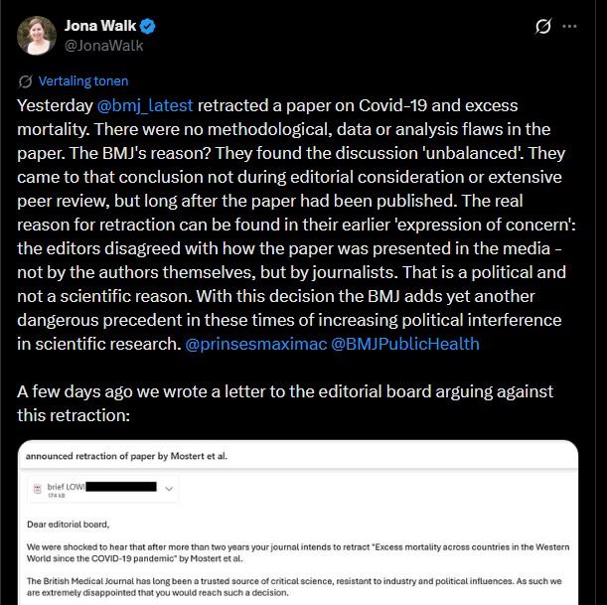Viewport: 607px width, 605px height.
Task: Click the sentence about letter to editorial board
Action: point(285,403)
